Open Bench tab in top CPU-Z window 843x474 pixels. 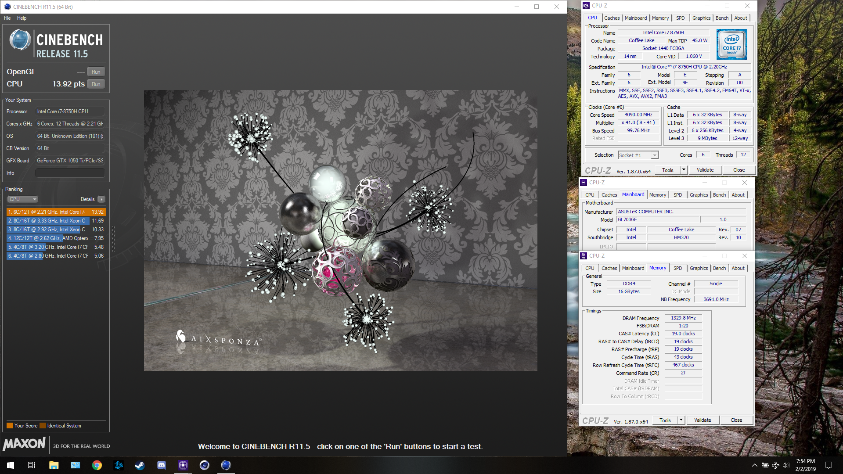pos(722,18)
